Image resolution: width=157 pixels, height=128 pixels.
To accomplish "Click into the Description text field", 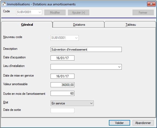I will pyautogui.click(x=86, y=49).
